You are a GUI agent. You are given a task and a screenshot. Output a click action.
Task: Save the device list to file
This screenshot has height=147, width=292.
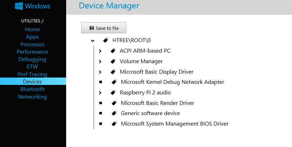point(104,28)
